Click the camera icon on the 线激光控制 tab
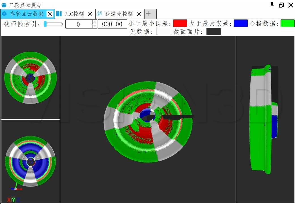This screenshot has height=204, width=295. tap(100, 13)
